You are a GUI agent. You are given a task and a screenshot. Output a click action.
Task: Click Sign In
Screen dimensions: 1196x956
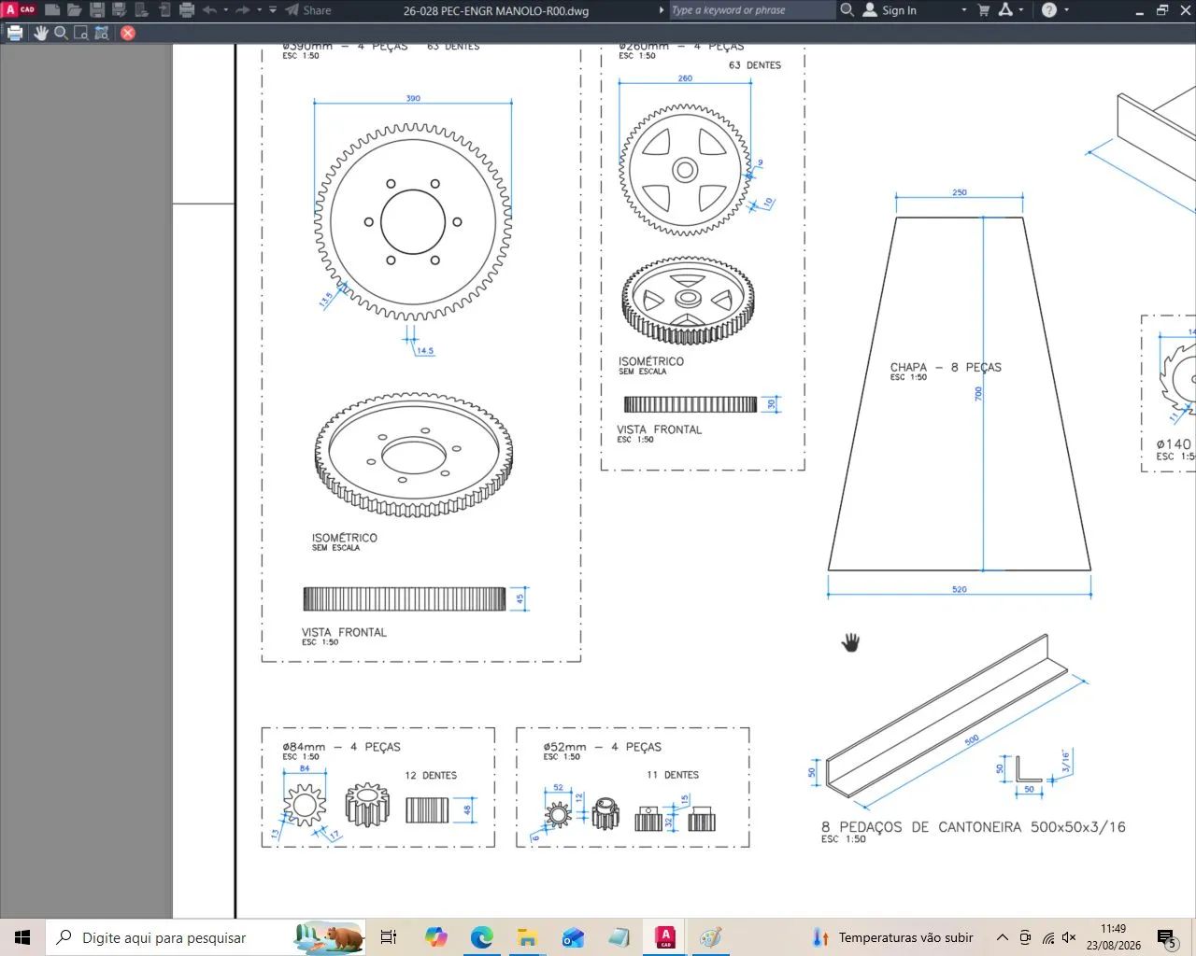(x=890, y=10)
